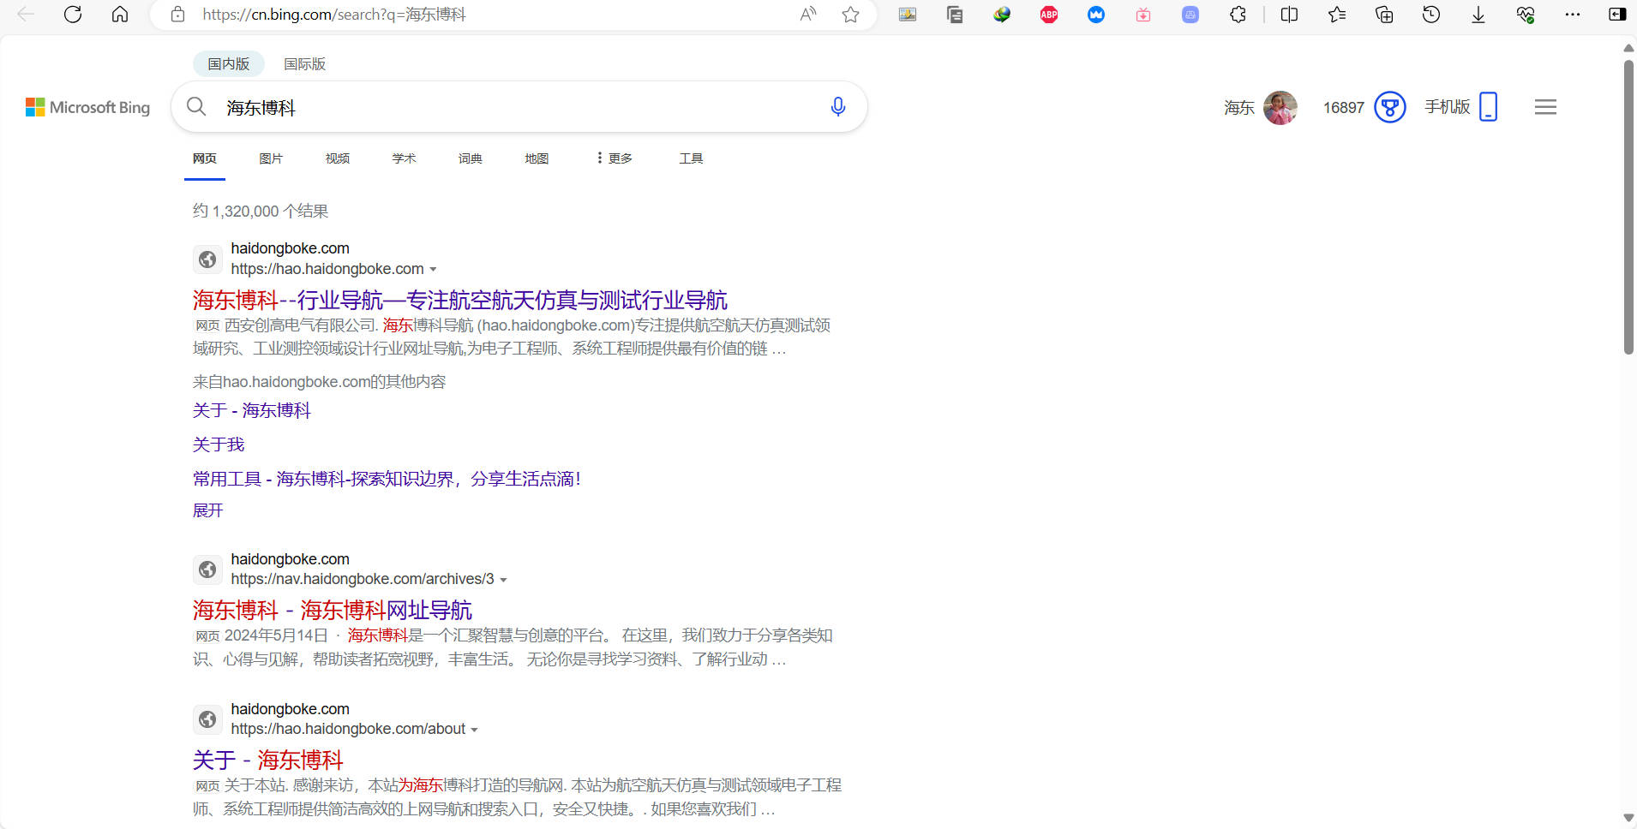Open the 工具 search tools
The width and height of the screenshot is (1637, 829).
(691, 158)
